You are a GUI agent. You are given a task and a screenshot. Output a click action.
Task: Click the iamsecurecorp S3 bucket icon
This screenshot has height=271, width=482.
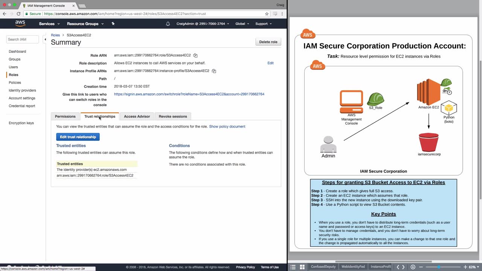pyautogui.click(x=429, y=142)
